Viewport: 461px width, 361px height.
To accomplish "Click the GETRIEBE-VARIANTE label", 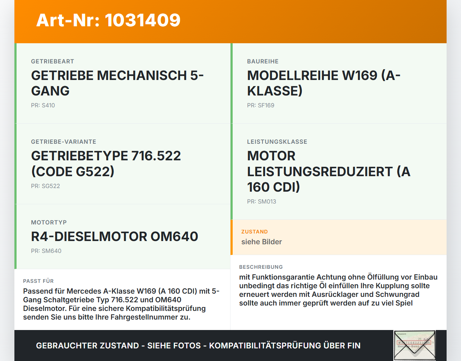I will [x=64, y=142].
